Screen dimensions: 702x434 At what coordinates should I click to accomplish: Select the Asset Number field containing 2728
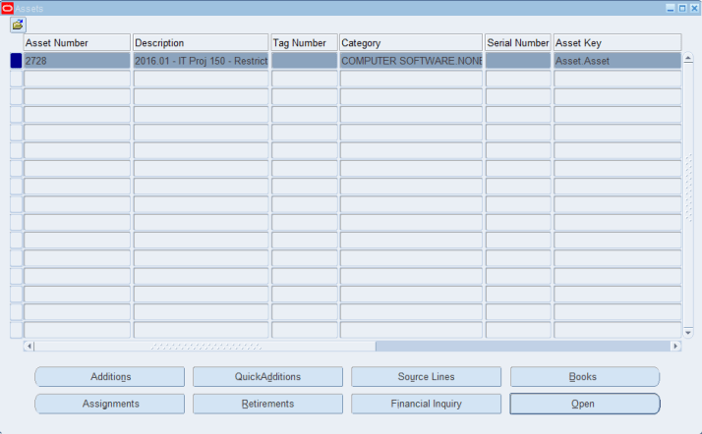point(77,61)
